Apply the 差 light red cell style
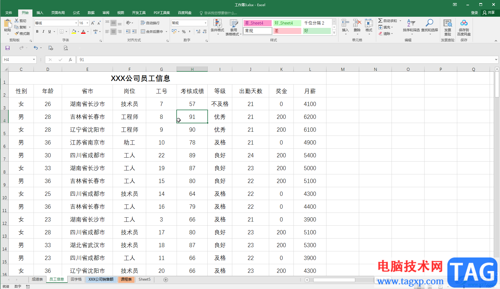Screen dimensions: 500x289 coord(287,31)
